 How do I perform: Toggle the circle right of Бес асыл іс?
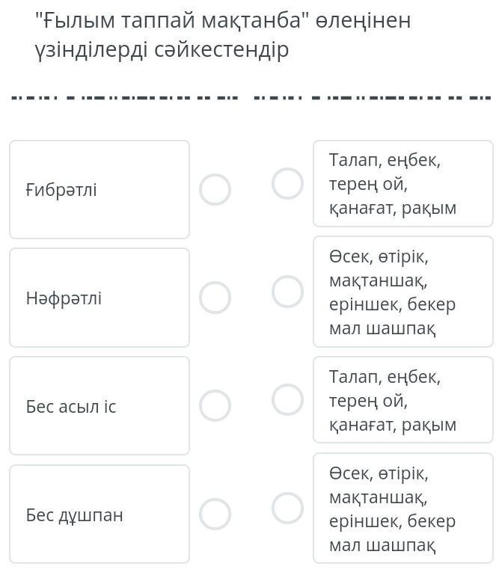click(215, 405)
